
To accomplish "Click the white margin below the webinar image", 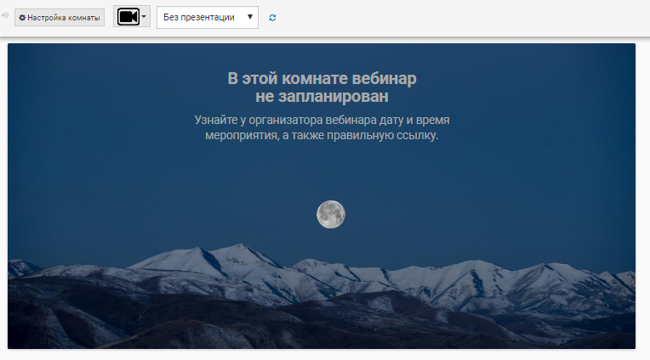I will point(322,355).
